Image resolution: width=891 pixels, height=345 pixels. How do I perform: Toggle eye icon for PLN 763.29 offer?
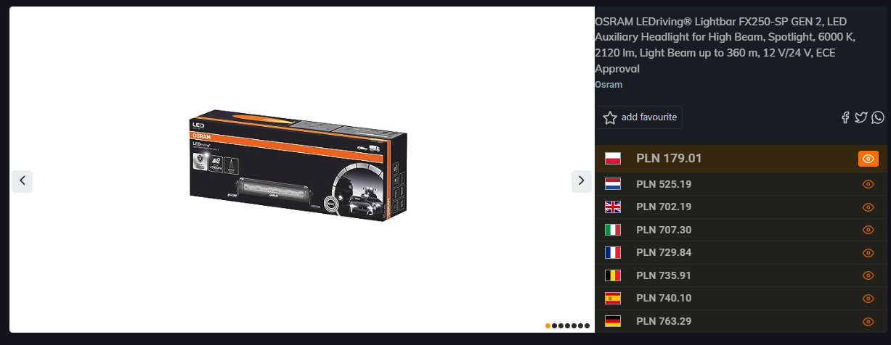click(868, 322)
